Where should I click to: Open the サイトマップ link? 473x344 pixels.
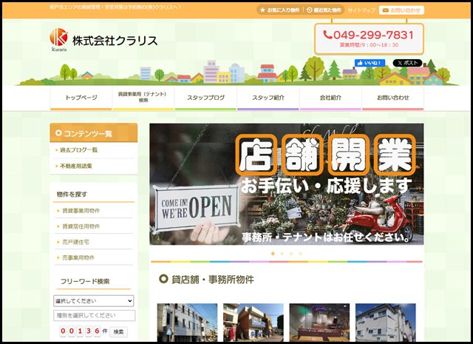361,10
